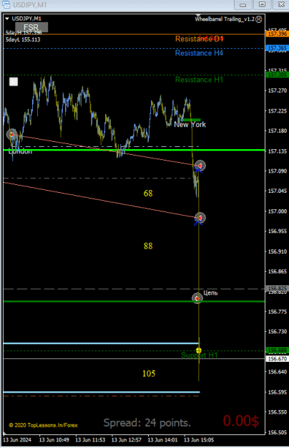Select the trade arrow marker at 156.985

point(200,219)
